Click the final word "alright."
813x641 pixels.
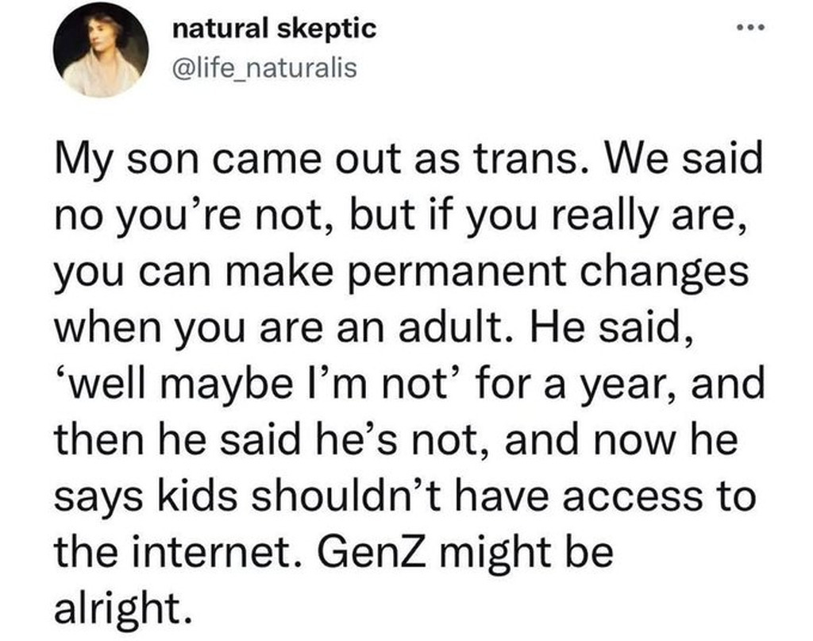122,608
